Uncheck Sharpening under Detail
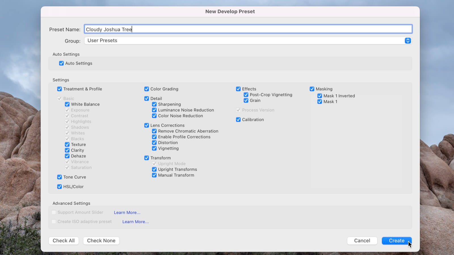Image resolution: width=454 pixels, height=255 pixels. [154, 104]
